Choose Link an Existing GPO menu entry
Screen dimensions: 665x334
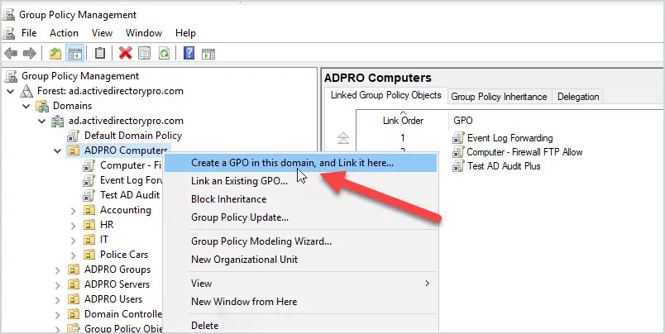click(x=239, y=181)
